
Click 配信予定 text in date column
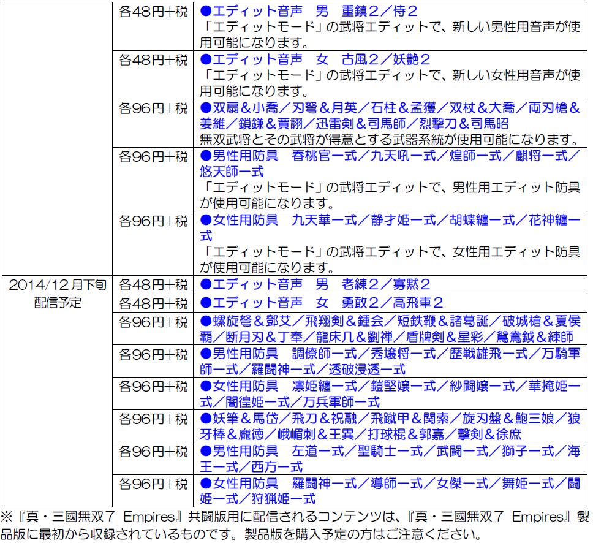(x=58, y=302)
